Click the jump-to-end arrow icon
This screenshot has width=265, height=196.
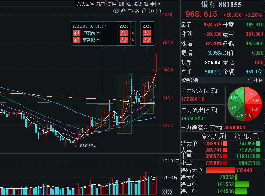153,4
